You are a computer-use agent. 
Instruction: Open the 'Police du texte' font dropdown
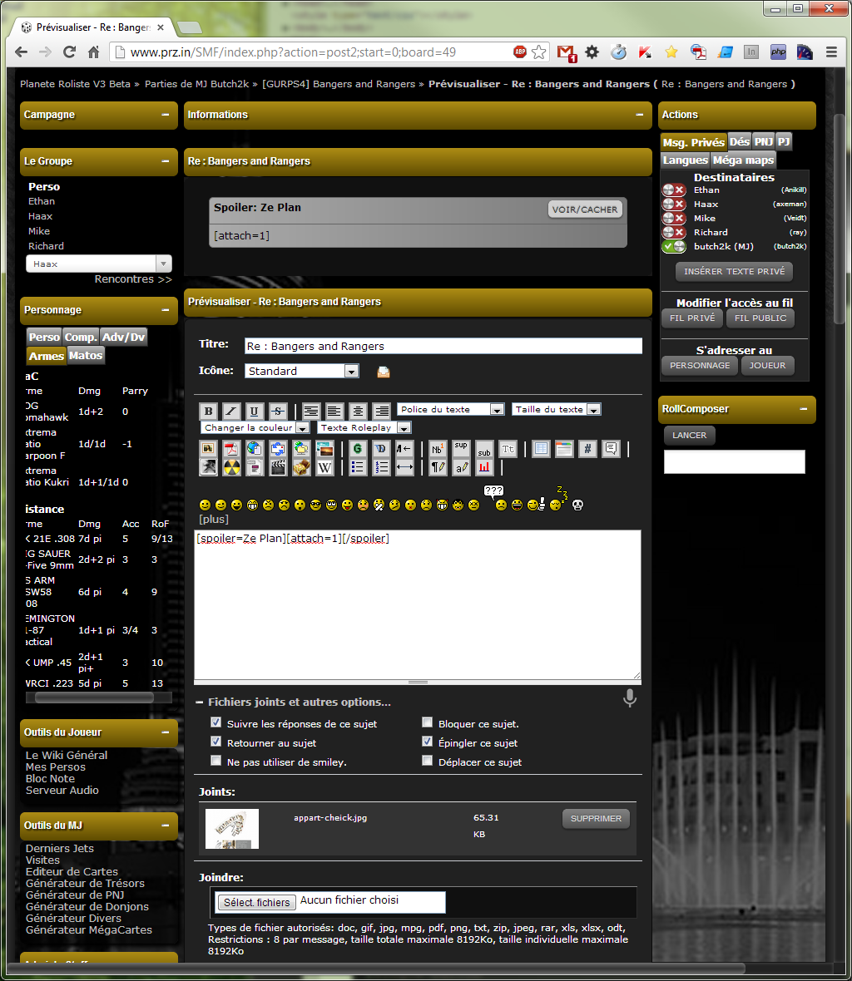pos(451,409)
